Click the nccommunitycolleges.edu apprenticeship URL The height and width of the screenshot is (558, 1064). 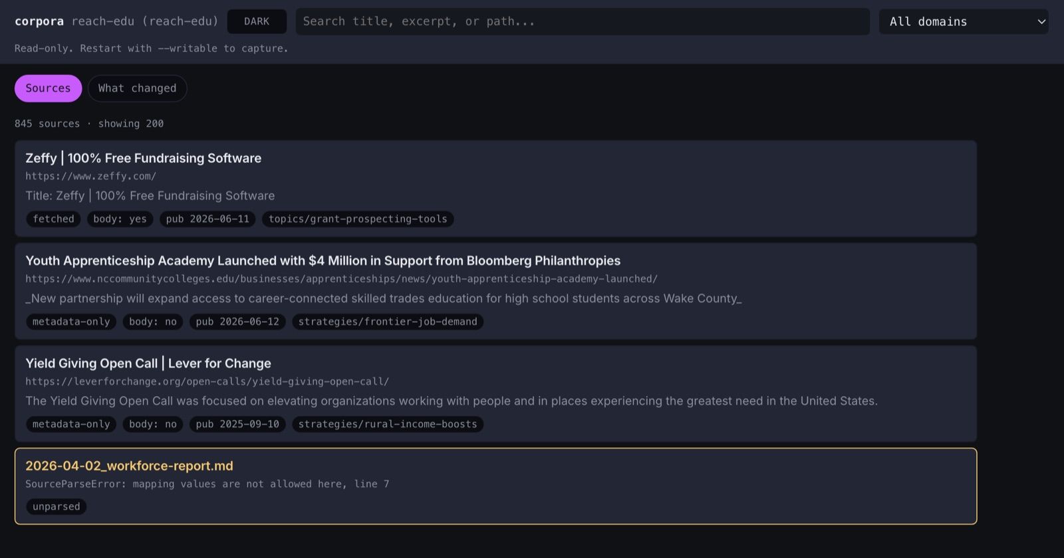(341, 279)
